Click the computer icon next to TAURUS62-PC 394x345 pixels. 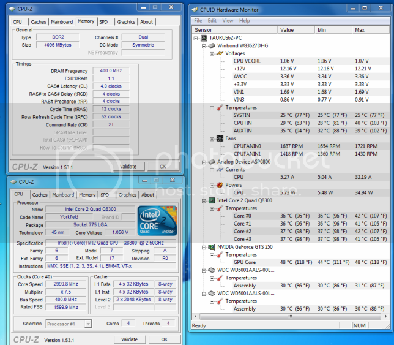(x=204, y=38)
